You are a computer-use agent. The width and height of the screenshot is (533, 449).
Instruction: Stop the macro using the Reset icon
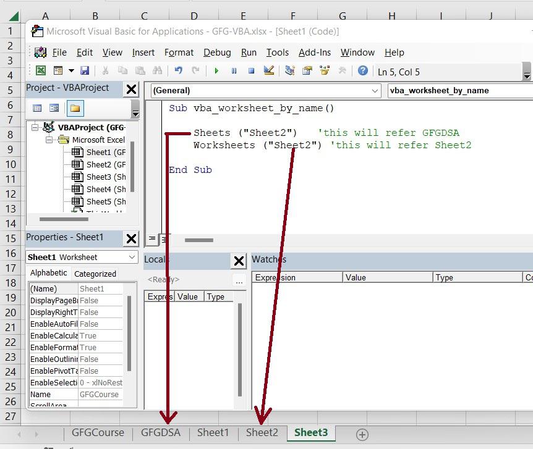tap(251, 71)
